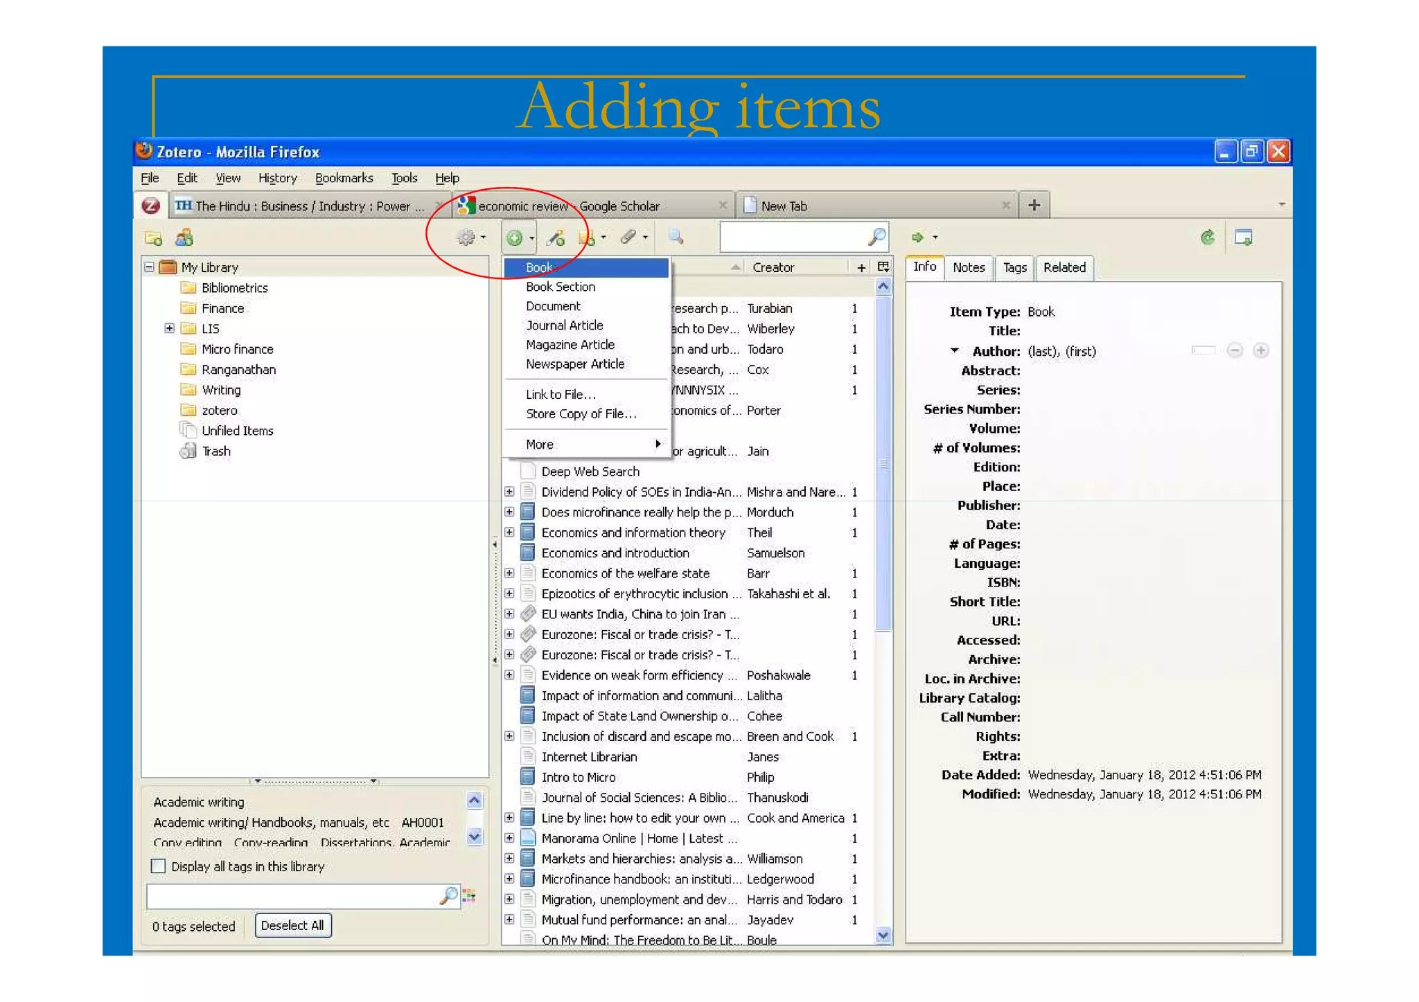1419x1002 pixels.
Task: Click the Locate green arrow icon
Action: point(918,238)
